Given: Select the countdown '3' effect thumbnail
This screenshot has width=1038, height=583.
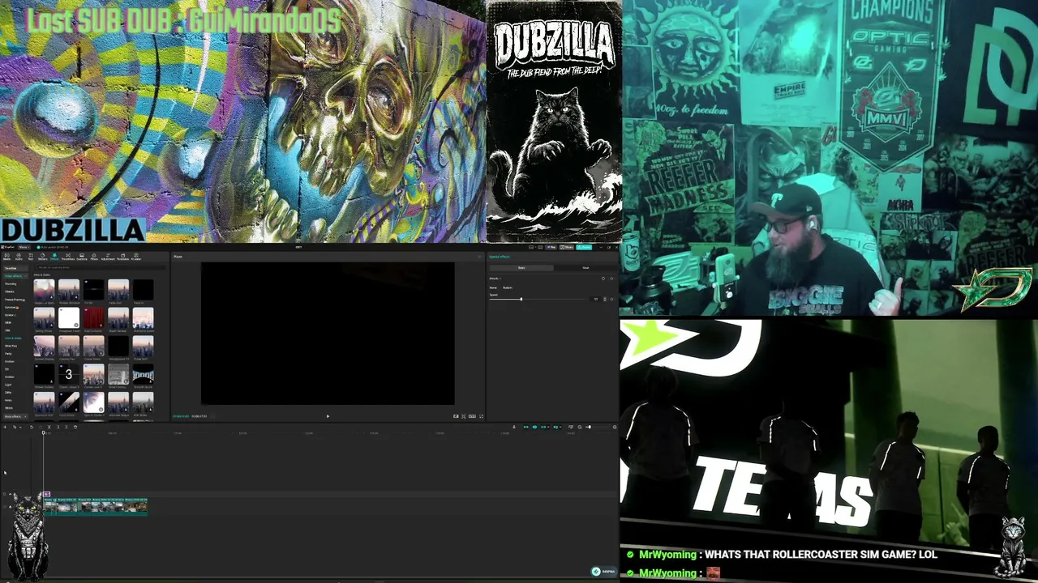Looking at the screenshot, I should coord(68,374).
